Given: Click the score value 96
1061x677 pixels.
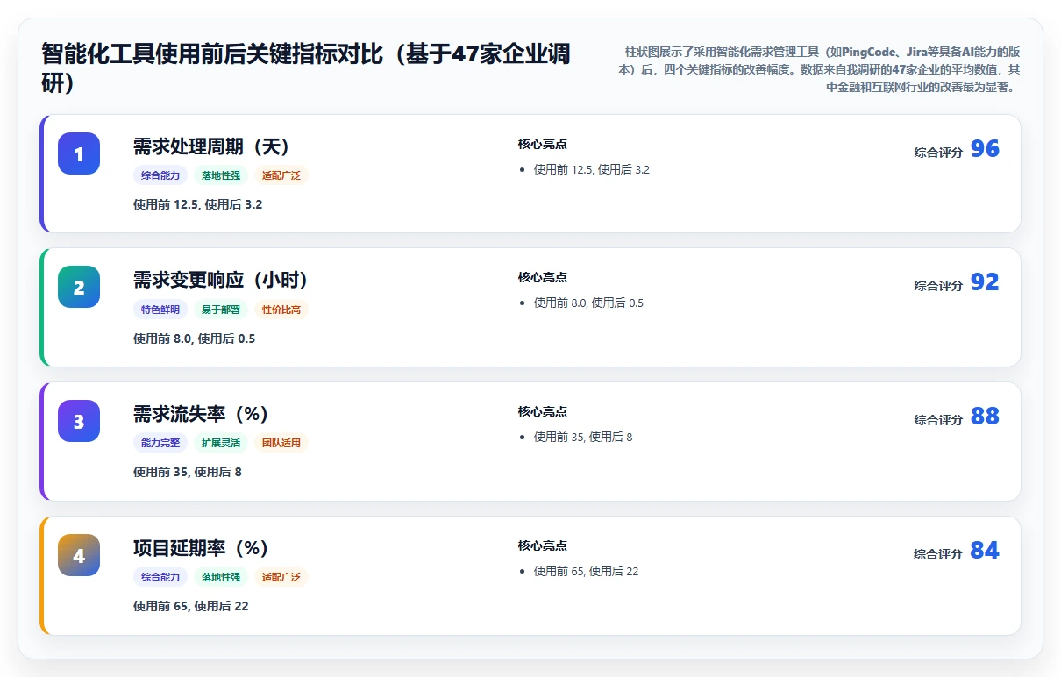Looking at the screenshot, I should pyautogui.click(x=985, y=149).
